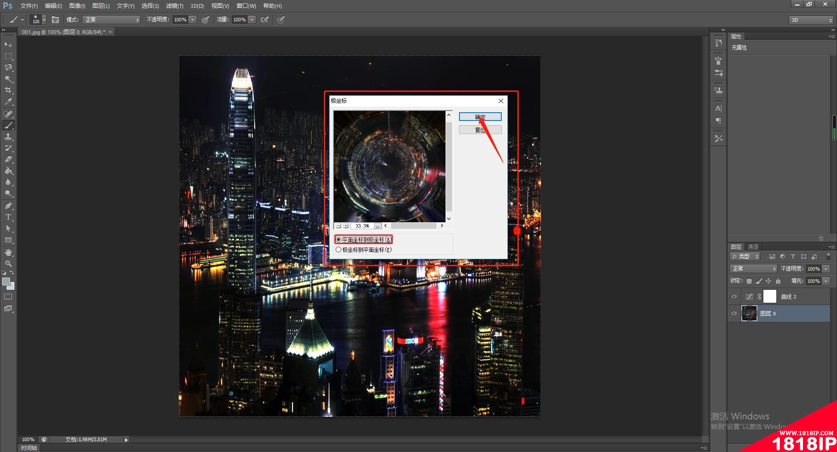Open the layer blend mode dropdown
Viewport: 837px width, 452px height.
[x=753, y=269]
